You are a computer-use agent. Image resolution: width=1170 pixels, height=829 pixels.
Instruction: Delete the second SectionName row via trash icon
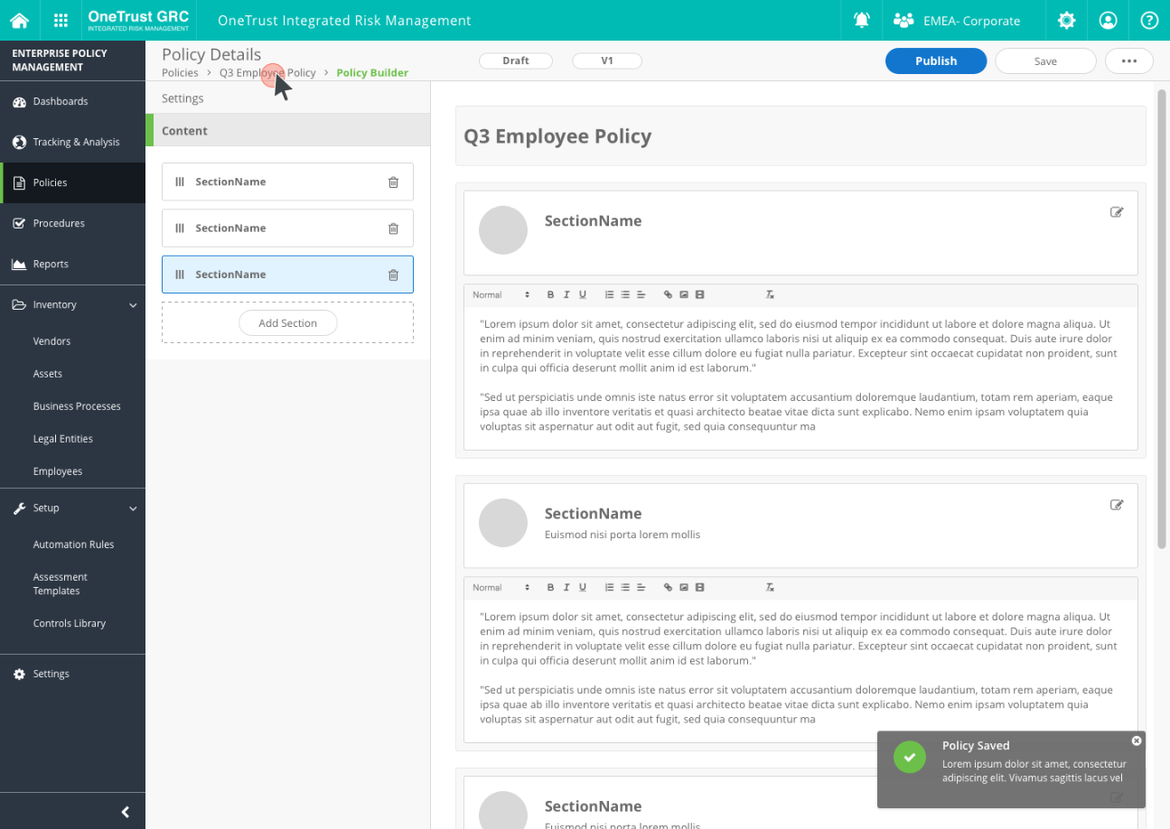pyautogui.click(x=393, y=228)
